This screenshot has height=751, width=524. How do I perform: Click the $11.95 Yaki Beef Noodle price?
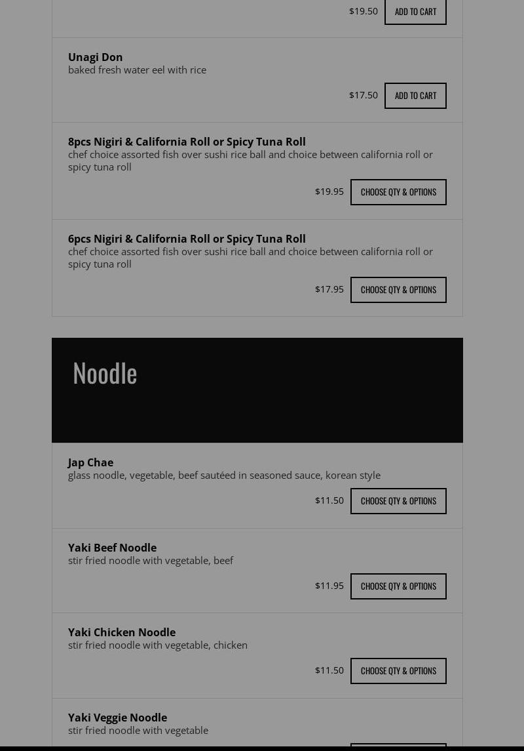(x=329, y=586)
